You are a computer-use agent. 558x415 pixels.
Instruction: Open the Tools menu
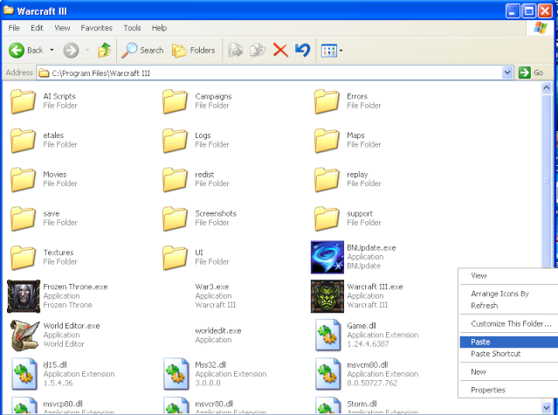132,28
